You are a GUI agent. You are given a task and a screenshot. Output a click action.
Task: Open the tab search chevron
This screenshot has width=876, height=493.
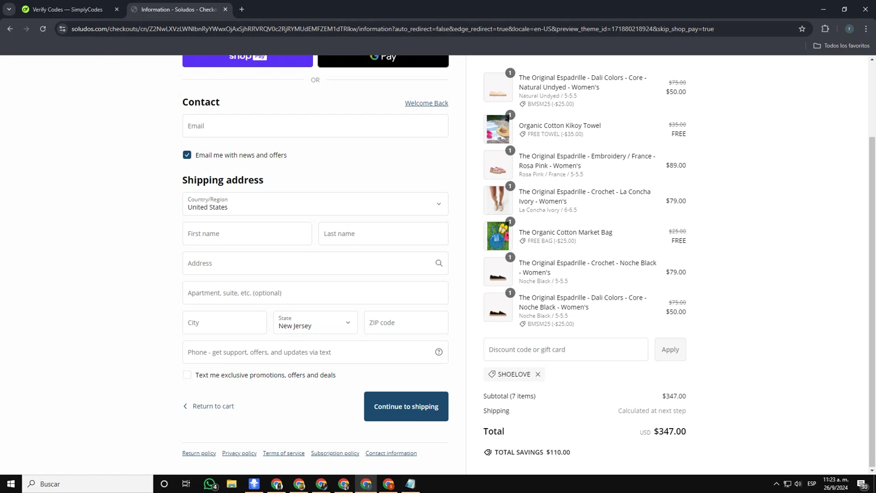[9, 9]
